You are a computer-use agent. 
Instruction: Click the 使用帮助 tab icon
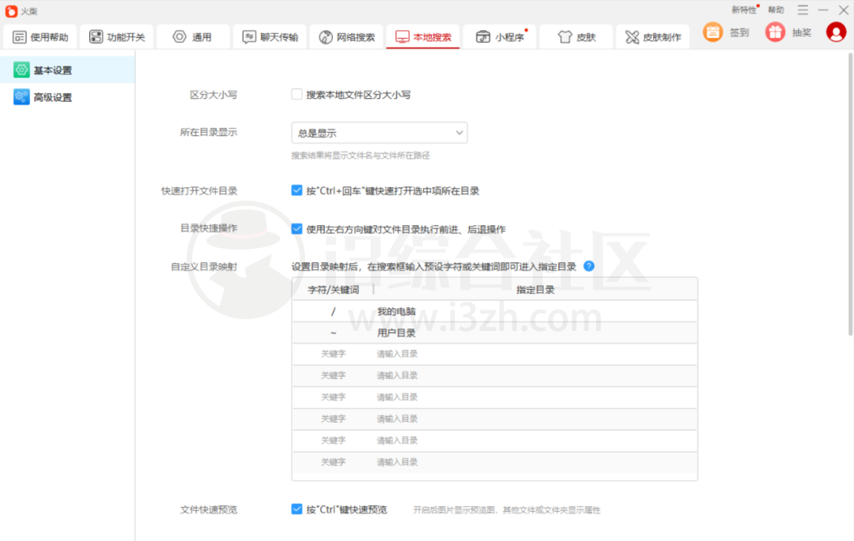click(19, 37)
